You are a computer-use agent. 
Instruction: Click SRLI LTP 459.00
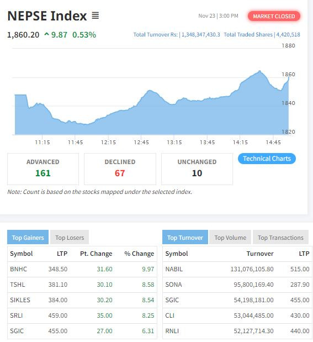pyautogui.click(x=58, y=315)
